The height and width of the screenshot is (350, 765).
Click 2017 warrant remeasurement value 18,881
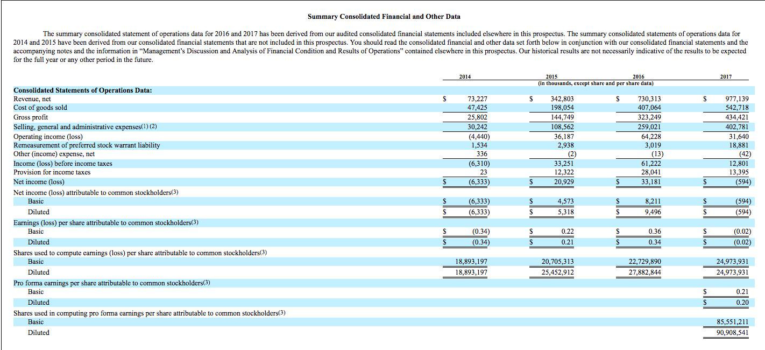tap(739, 145)
